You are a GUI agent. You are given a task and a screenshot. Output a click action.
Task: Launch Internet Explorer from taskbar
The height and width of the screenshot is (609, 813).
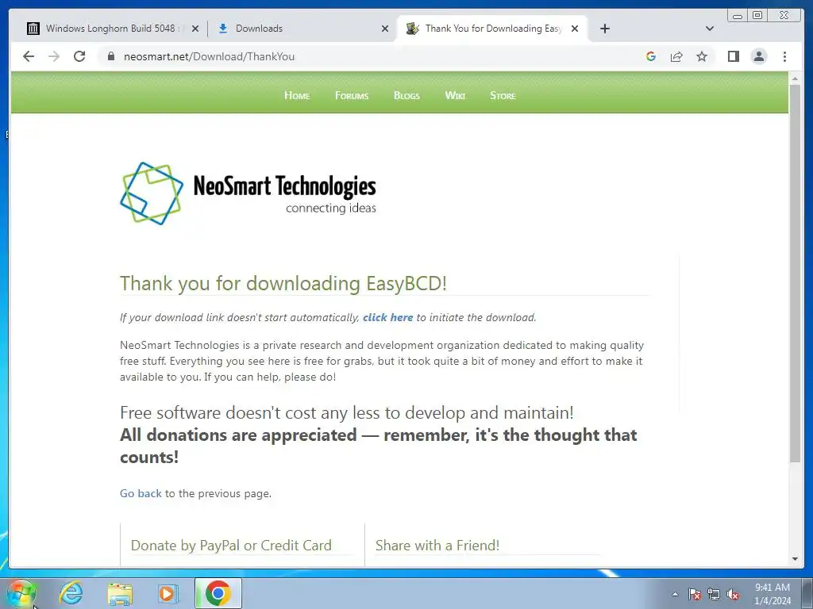tap(71, 593)
